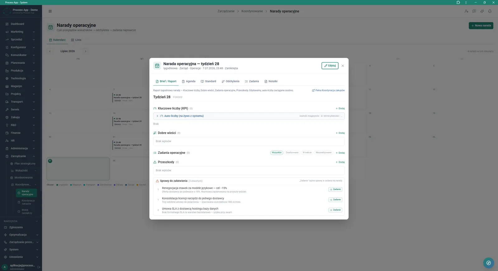498x271 pixels.
Task: Add task with Dodaj in Zadania operacyjne
Action: [340, 153]
